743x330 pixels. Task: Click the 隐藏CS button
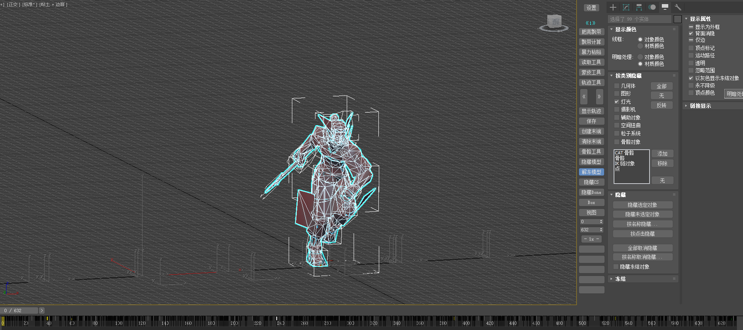(592, 182)
